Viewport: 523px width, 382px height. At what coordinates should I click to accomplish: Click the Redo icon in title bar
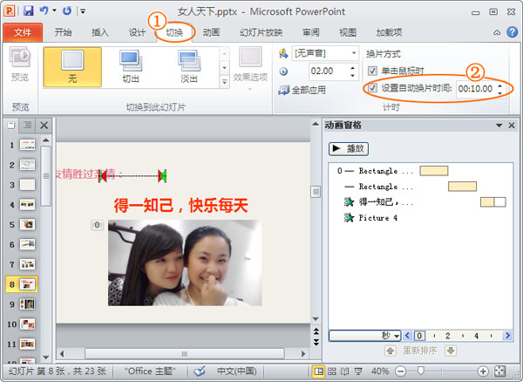tap(67, 10)
